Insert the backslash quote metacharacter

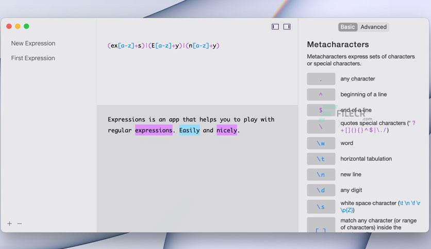pos(321,127)
